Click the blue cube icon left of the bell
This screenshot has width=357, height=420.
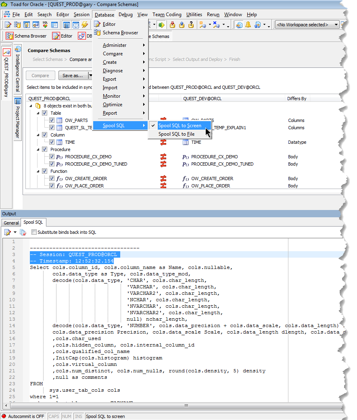(x=239, y=25)
